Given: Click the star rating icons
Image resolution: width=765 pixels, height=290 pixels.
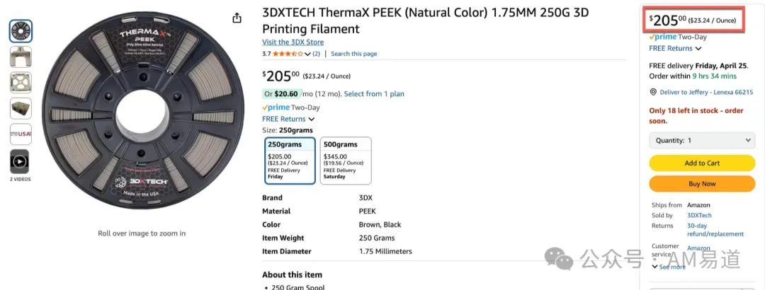Looking at the screenshot, I should (288, 54).
